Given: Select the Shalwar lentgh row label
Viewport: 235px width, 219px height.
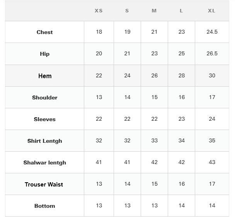Looking at the screenshot, I should pyautogui.click(x=44, y=163).
